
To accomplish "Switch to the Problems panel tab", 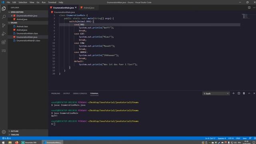I will (56, 94).
